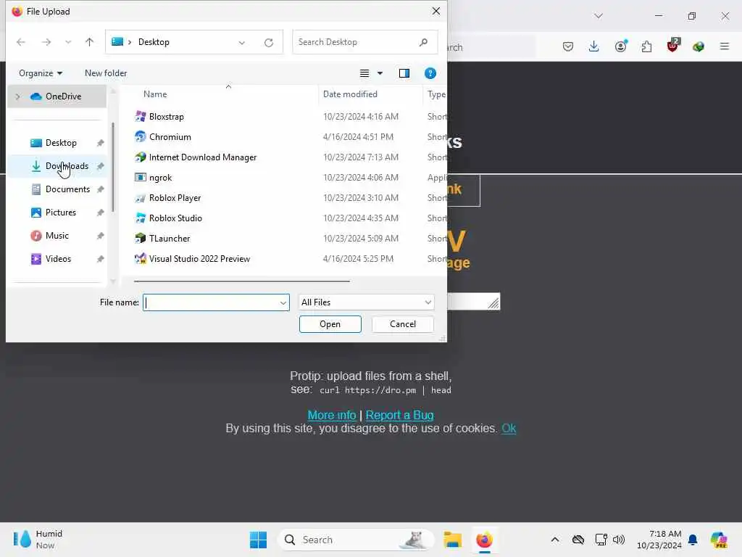Image resolution: width=742 pixels, height=557 pixels.
Task: Click the Chromium file icon
Action: 140,137
